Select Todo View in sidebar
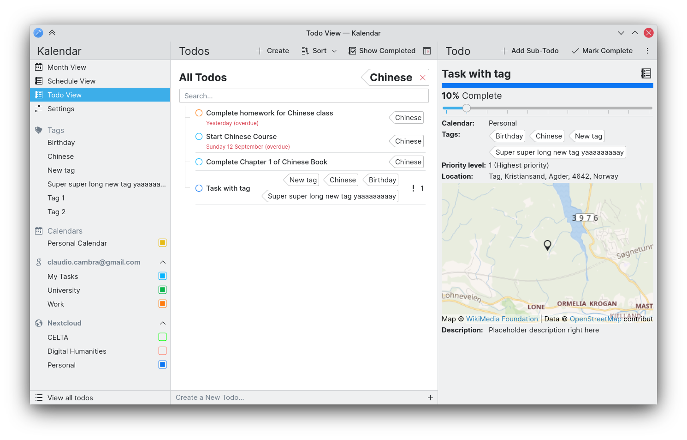Image resolution: width=687 pixels, height=440 pixels. 100,95
